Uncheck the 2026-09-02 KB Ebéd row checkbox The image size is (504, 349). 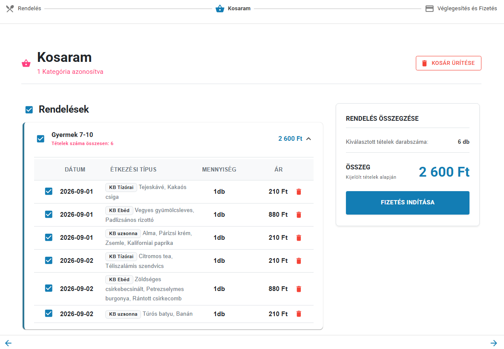tap(49, 288)
